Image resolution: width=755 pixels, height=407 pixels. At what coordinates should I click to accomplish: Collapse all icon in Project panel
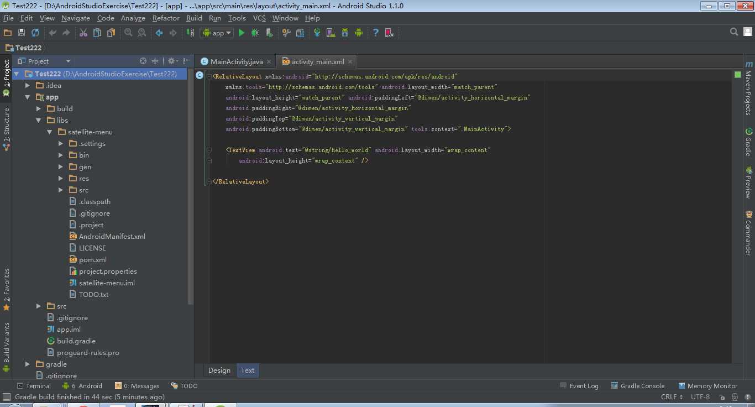pyautogui.click(x=155, y=61)
